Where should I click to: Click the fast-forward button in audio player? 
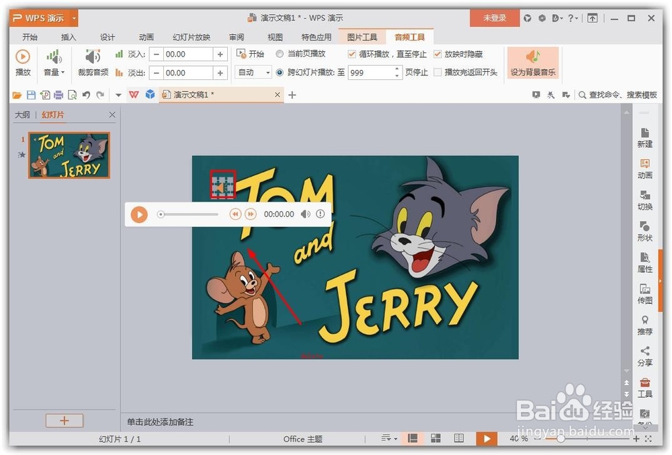point(250,214)
